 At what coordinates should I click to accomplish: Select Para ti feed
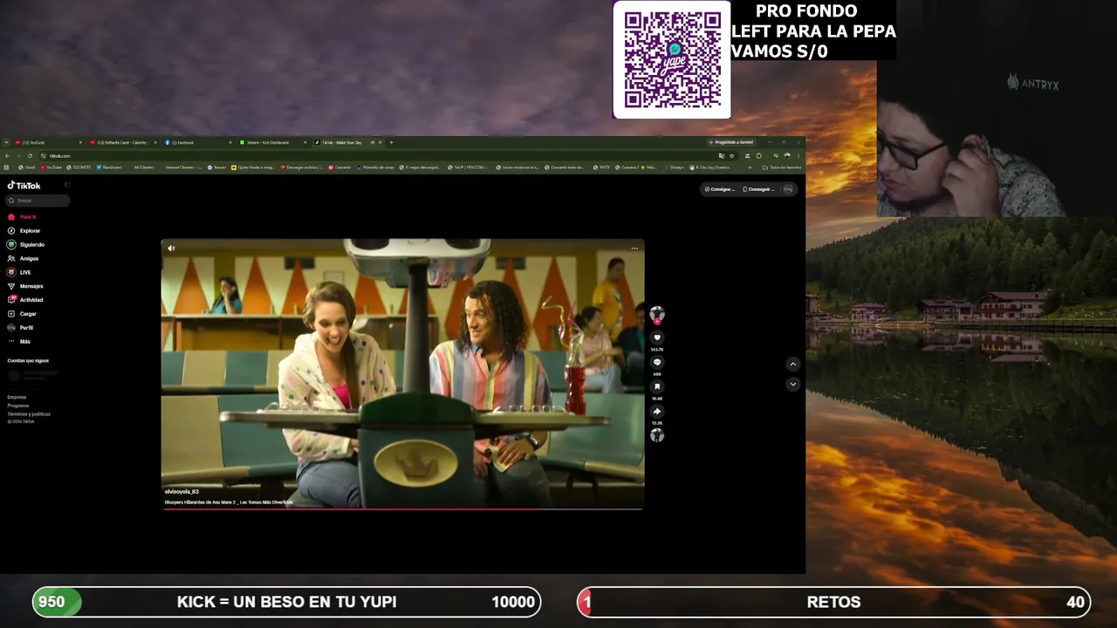pyautogui.click(x=23, y=217)
